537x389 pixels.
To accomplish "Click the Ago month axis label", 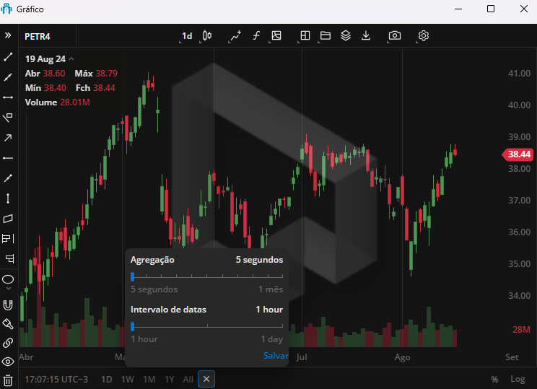I will tap(402, 357).
